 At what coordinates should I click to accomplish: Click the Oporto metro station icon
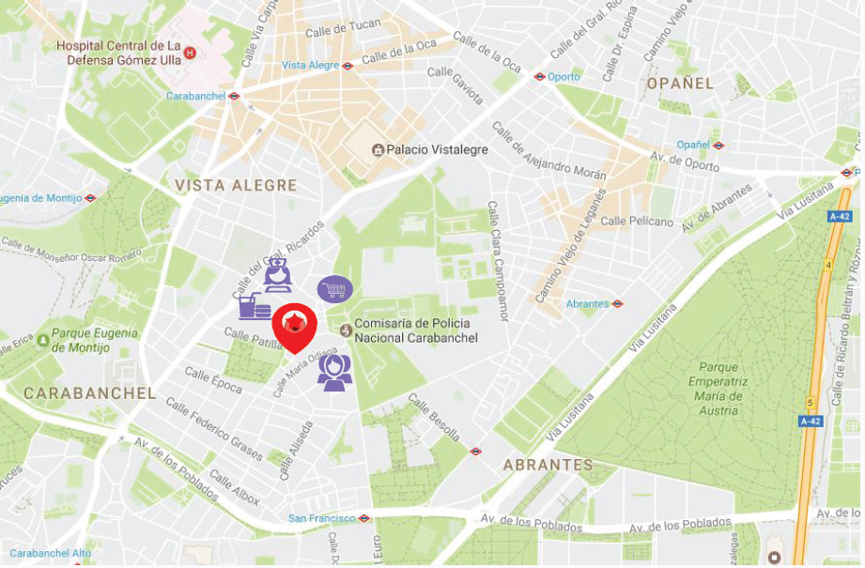click(539, 77)
